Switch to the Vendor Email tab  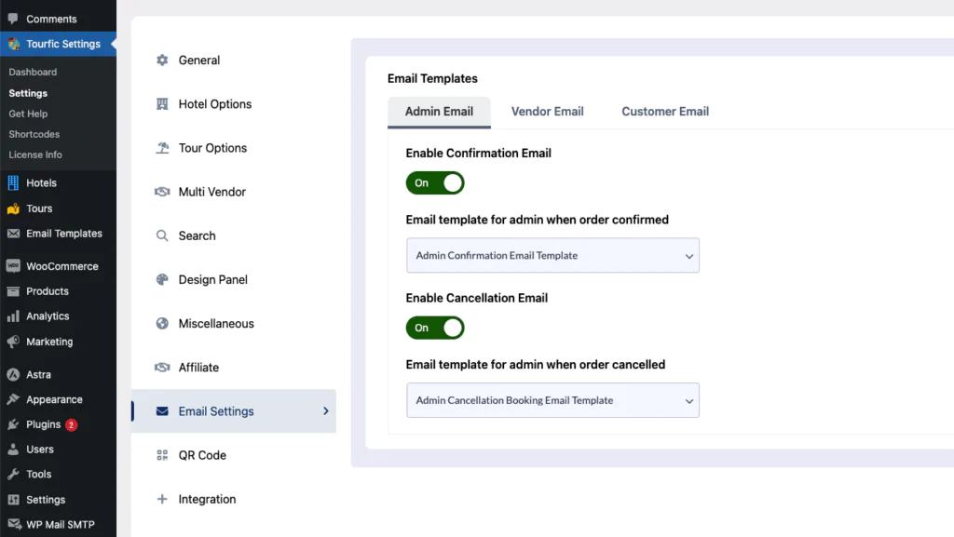[547, 112]
